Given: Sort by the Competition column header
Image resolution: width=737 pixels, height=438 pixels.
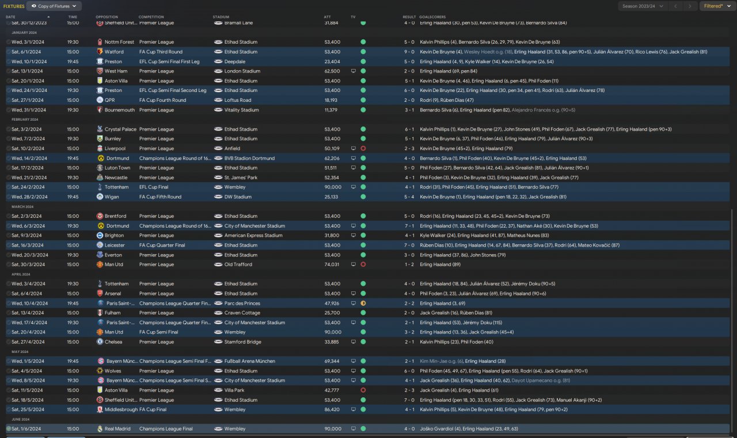Looking at the screenshot, I should (151, 17).
